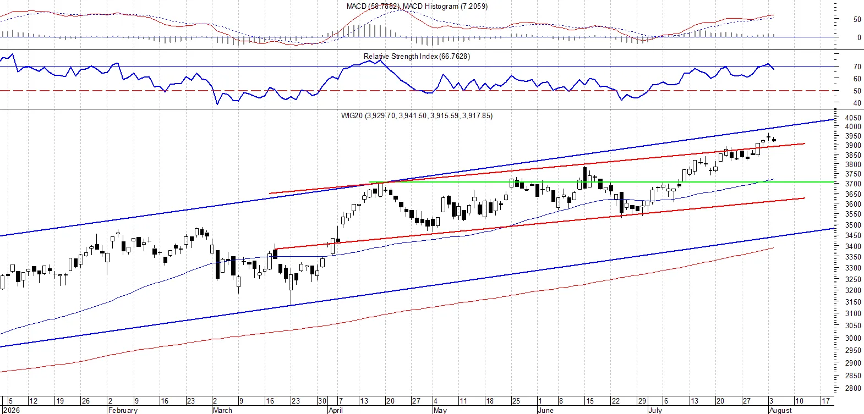Click the 3500 price axis label
Viewport: 864px width, 414px height.
coord(853,225)
